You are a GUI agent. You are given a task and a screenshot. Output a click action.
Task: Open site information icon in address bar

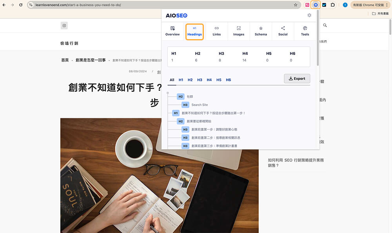click(31, 5)
